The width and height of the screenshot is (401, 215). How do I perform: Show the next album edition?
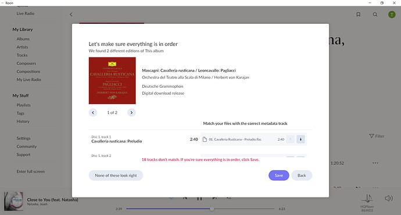(131, 113)
